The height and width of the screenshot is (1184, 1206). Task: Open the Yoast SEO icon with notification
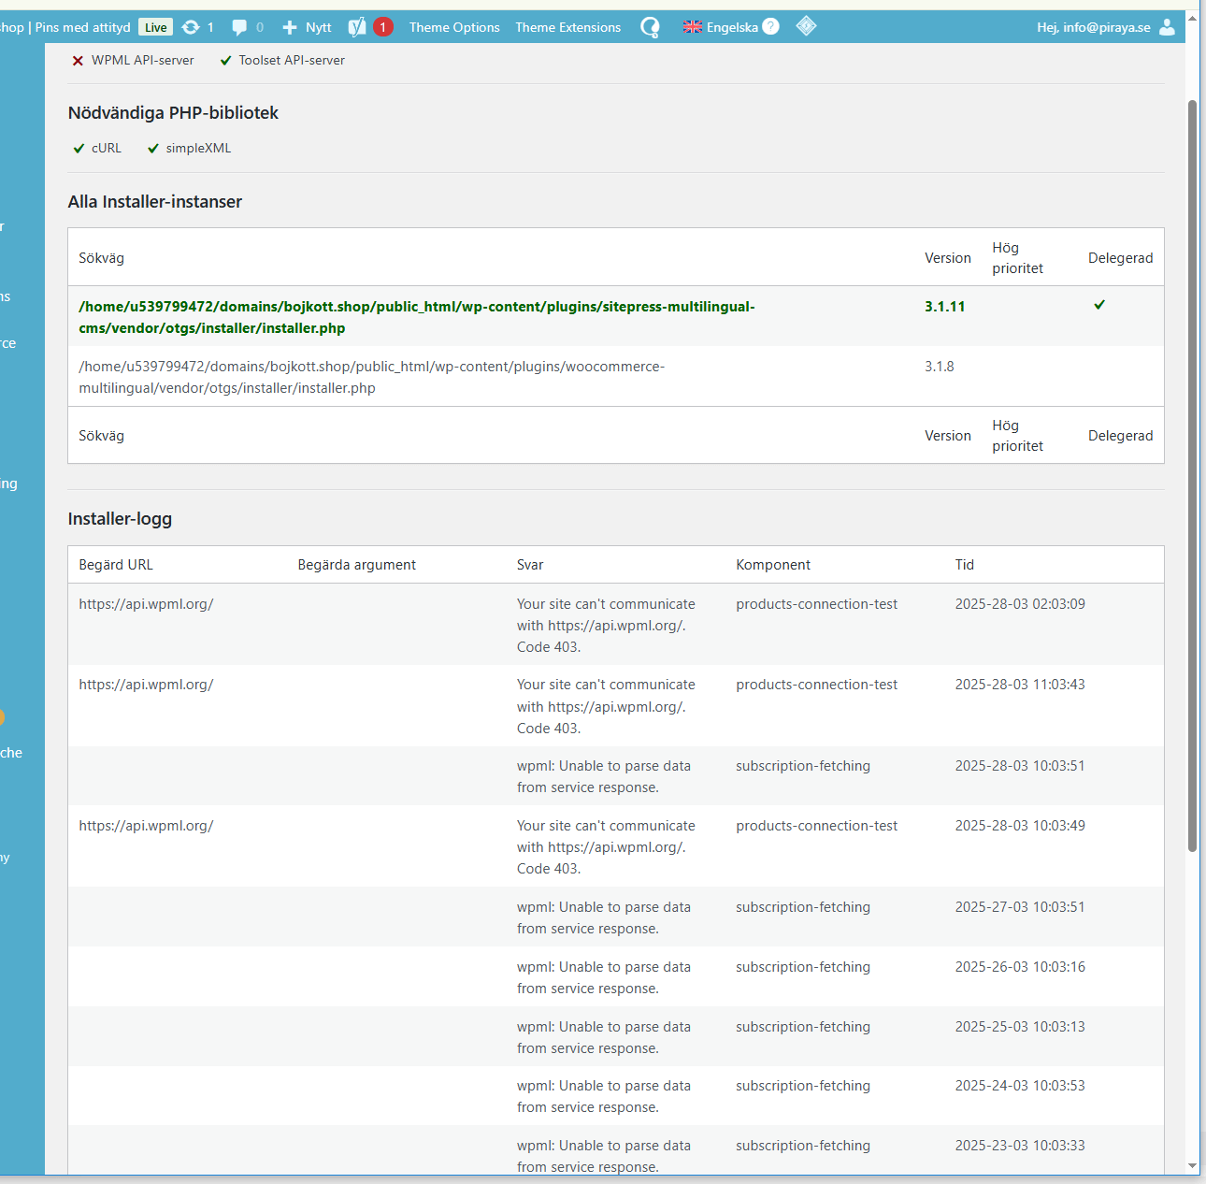(x=357, y=27)
